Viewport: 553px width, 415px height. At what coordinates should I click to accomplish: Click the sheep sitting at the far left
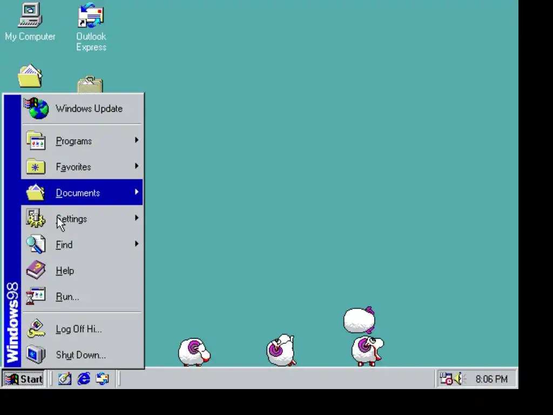194,352
